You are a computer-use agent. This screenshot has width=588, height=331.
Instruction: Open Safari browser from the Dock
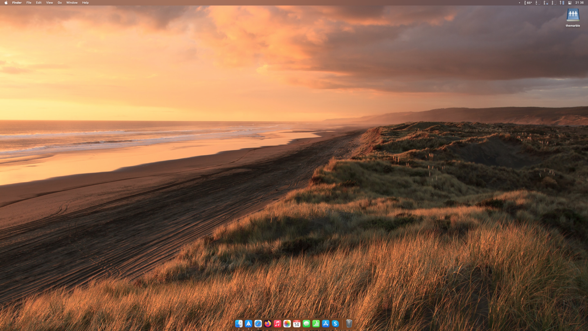[x=258, y=324]
